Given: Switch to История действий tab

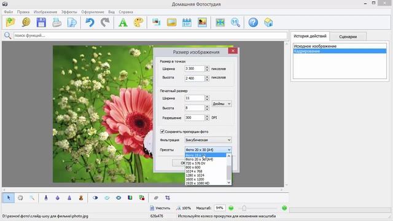Looking at the screenshot, I should [x=310, y=36].
